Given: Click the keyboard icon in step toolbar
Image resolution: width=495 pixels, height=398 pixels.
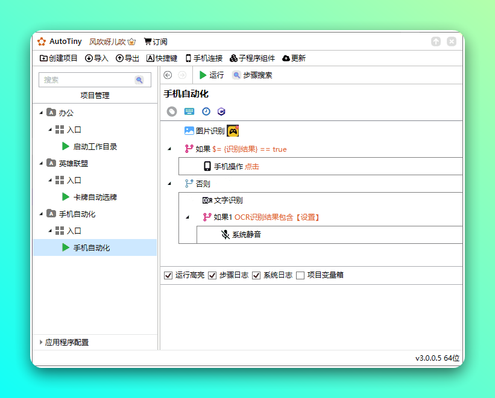Looking at the screenshot, I should pyautogui.click(x=189, y=111).
